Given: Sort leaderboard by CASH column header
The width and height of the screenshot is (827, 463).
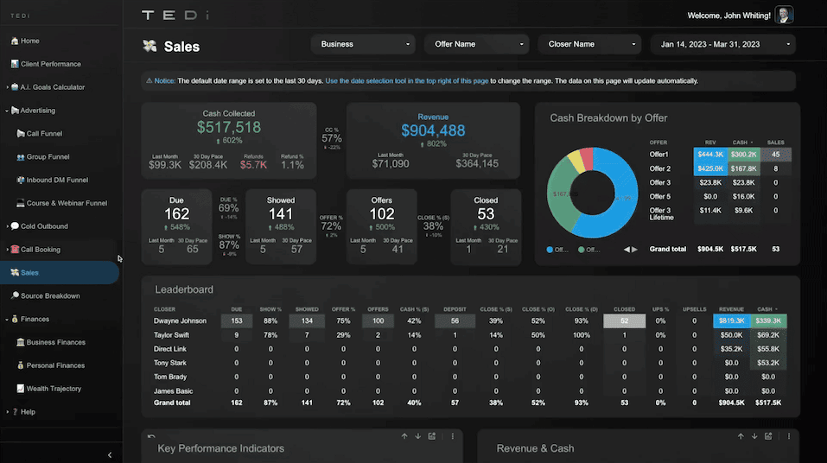Looking at the screenshot, I should (x=767, y=309).
